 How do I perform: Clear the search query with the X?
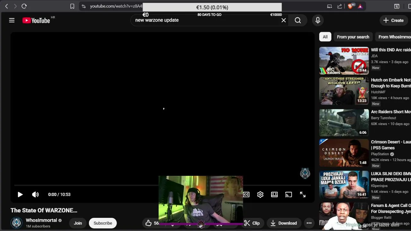tap(284, 20)
